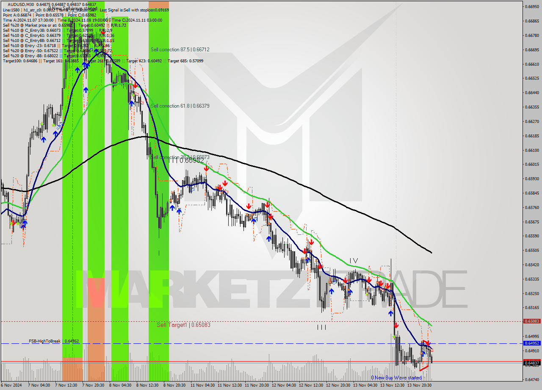
Task: Click 'Last Signal is:Sell with stoploss:0.69169' text
Action: 134,10
